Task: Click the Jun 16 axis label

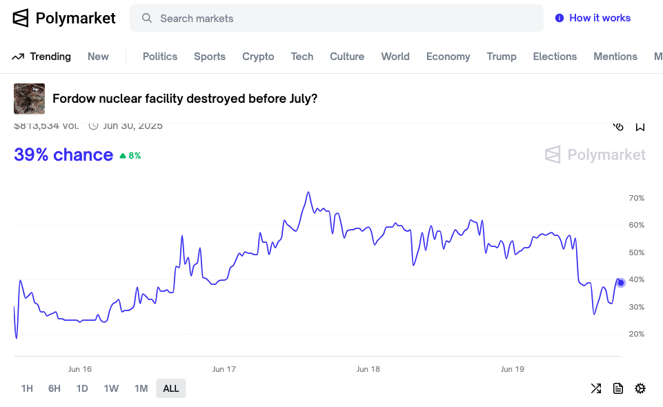Action: (x=80, y=369)
